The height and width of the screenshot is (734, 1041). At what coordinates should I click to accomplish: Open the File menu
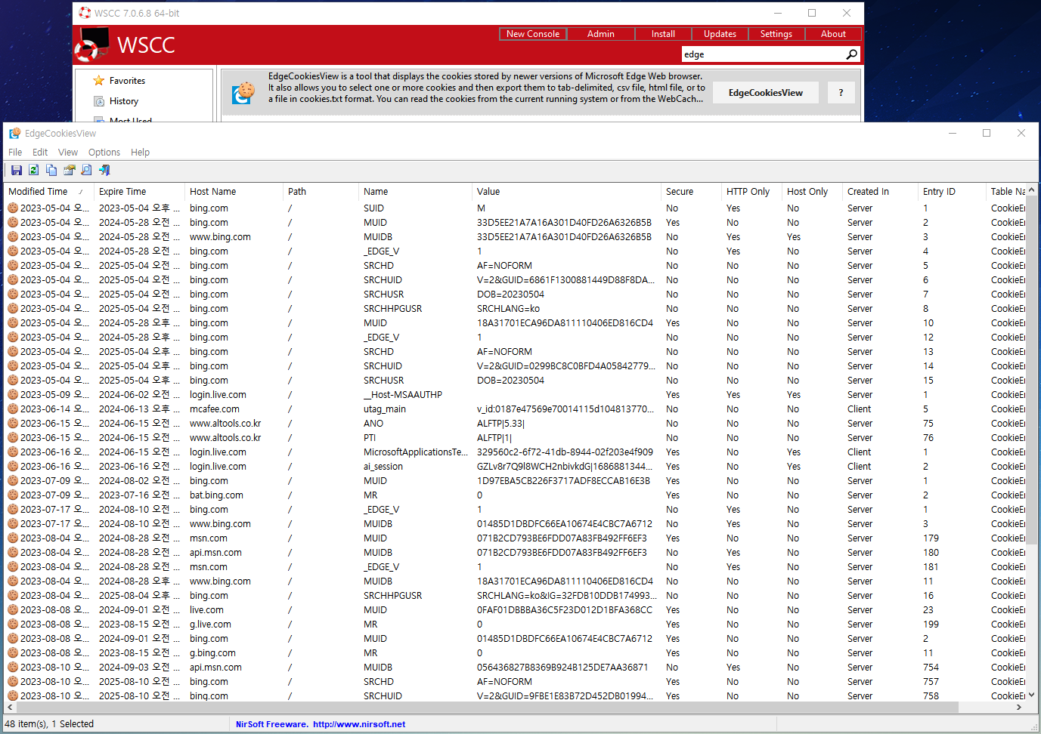tap(15, 153)
